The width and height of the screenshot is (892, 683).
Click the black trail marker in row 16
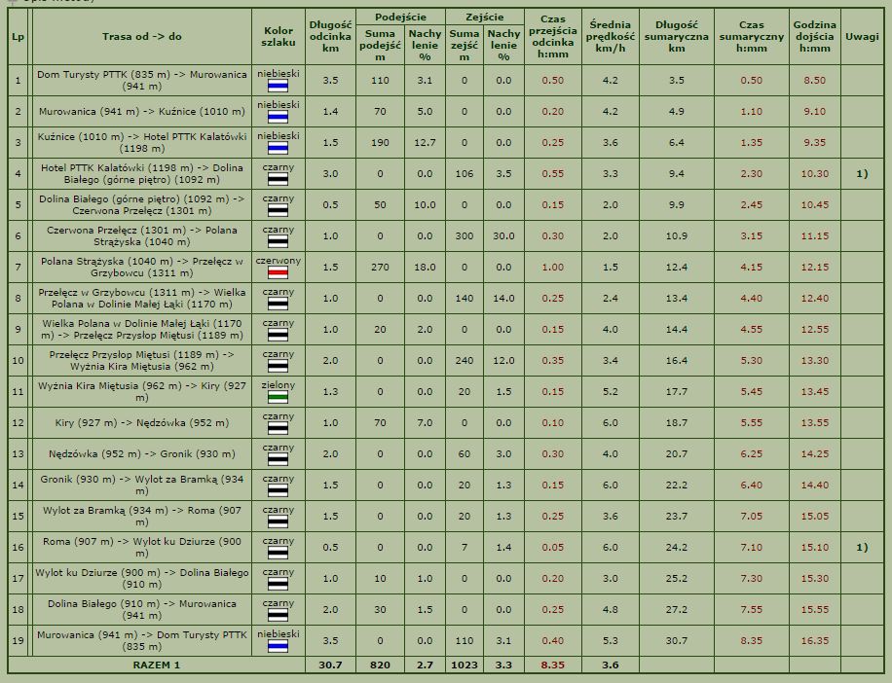point(278,553)
